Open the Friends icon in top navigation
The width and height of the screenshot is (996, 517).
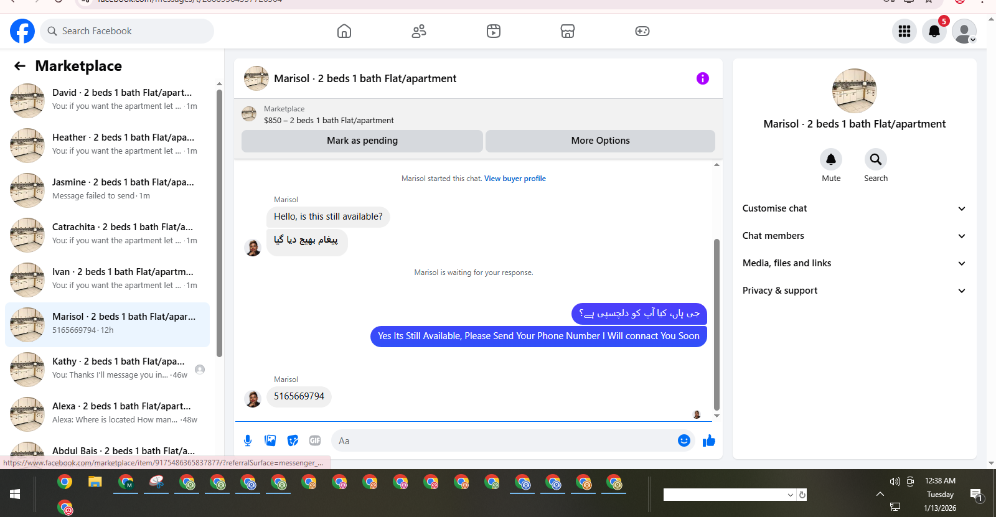click(419, 31)
